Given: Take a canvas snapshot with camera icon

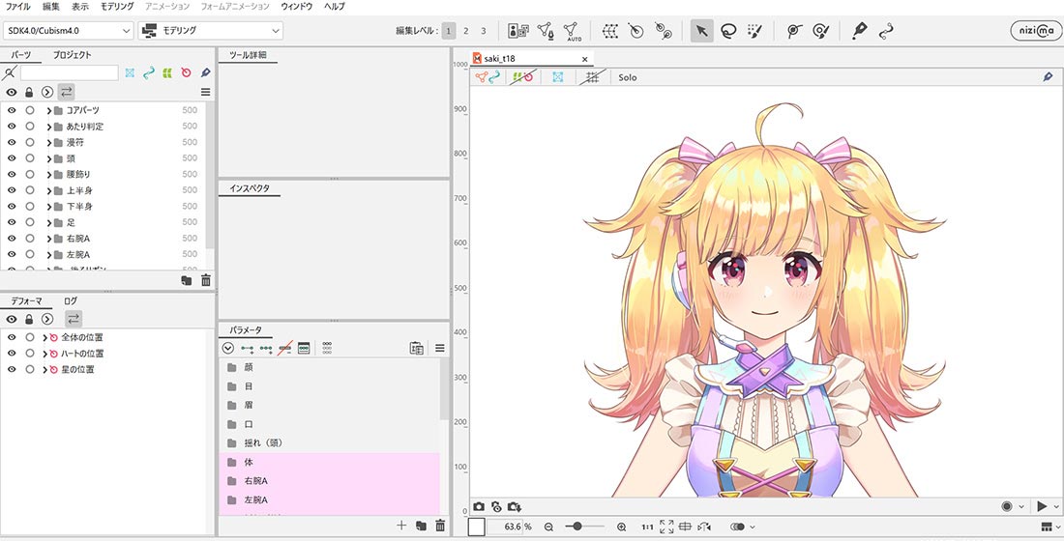Looking at the screenshot, I should click(479, 506).
